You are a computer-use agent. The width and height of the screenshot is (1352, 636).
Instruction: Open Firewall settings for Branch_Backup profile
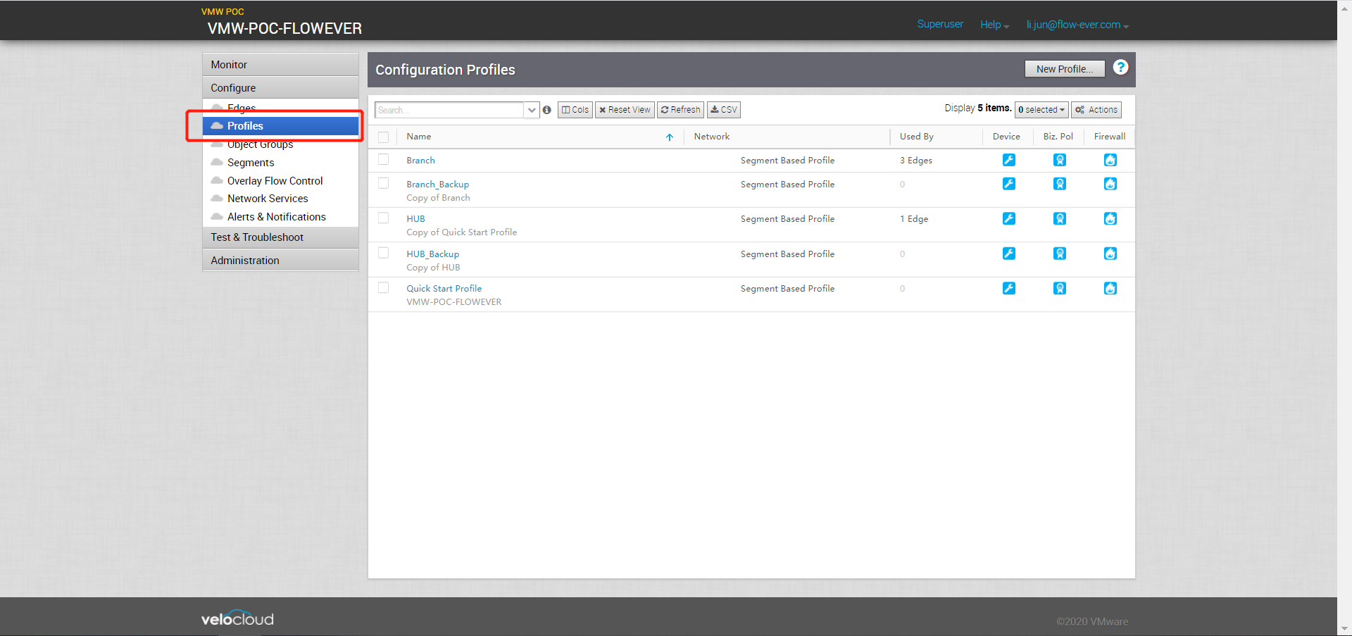pos(1110,184)
